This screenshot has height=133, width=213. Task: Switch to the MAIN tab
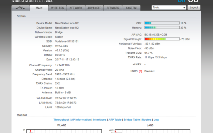pos(39,8)
